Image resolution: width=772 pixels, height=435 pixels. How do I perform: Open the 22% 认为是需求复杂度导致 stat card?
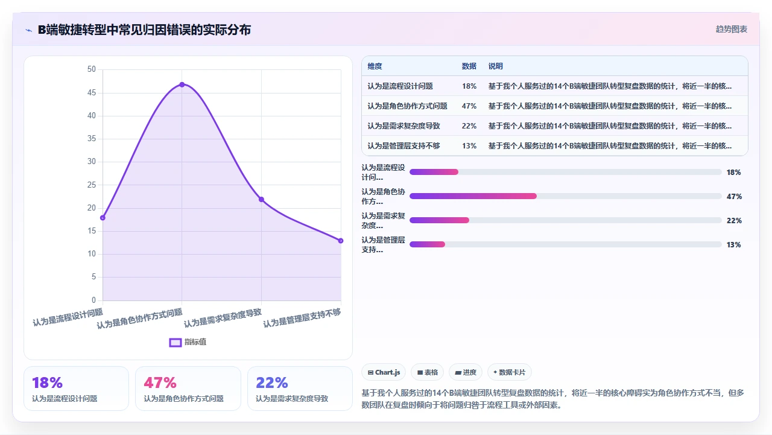point(300,389)
